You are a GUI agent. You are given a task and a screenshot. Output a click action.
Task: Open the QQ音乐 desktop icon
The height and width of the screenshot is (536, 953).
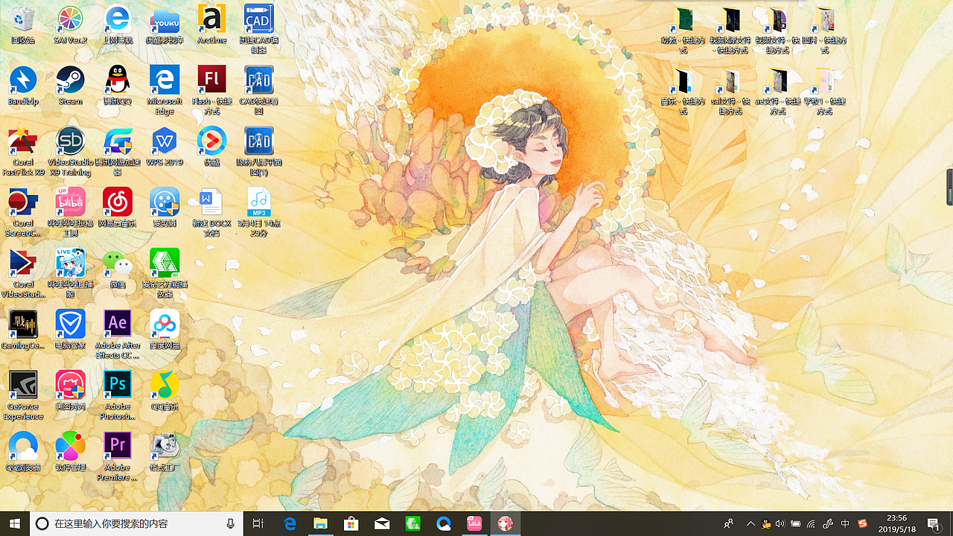tap(165, 391)
